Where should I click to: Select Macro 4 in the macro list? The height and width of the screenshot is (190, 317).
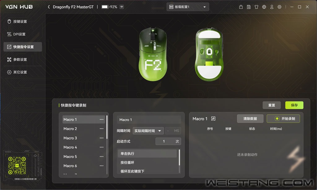tap(84, 147)
